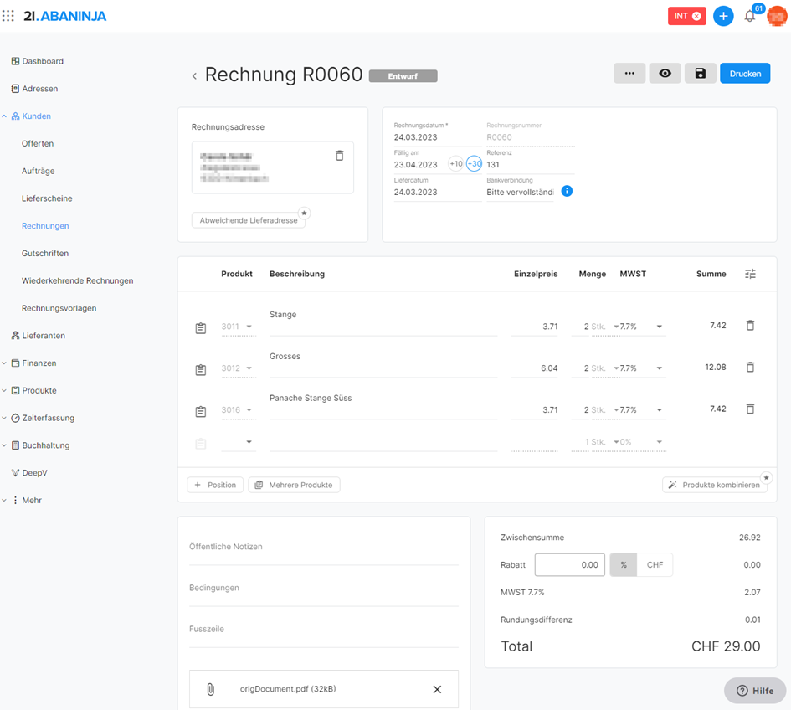Image resolution: width=791 pixels, height=710 pixels.
Task: Open the apps grid menu icon
Action: (8, 16)
